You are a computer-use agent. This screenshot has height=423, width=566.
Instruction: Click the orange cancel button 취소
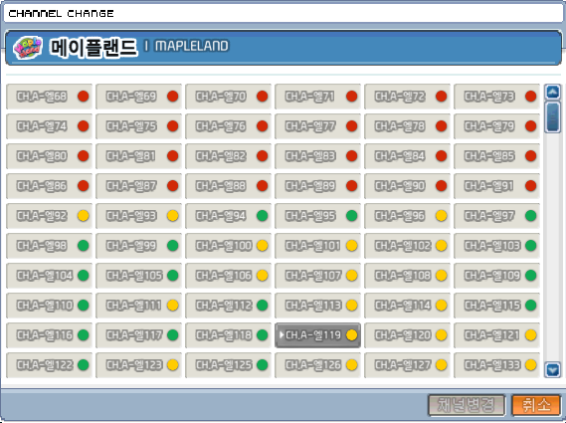pyautogui.click(x=536, y=405)
